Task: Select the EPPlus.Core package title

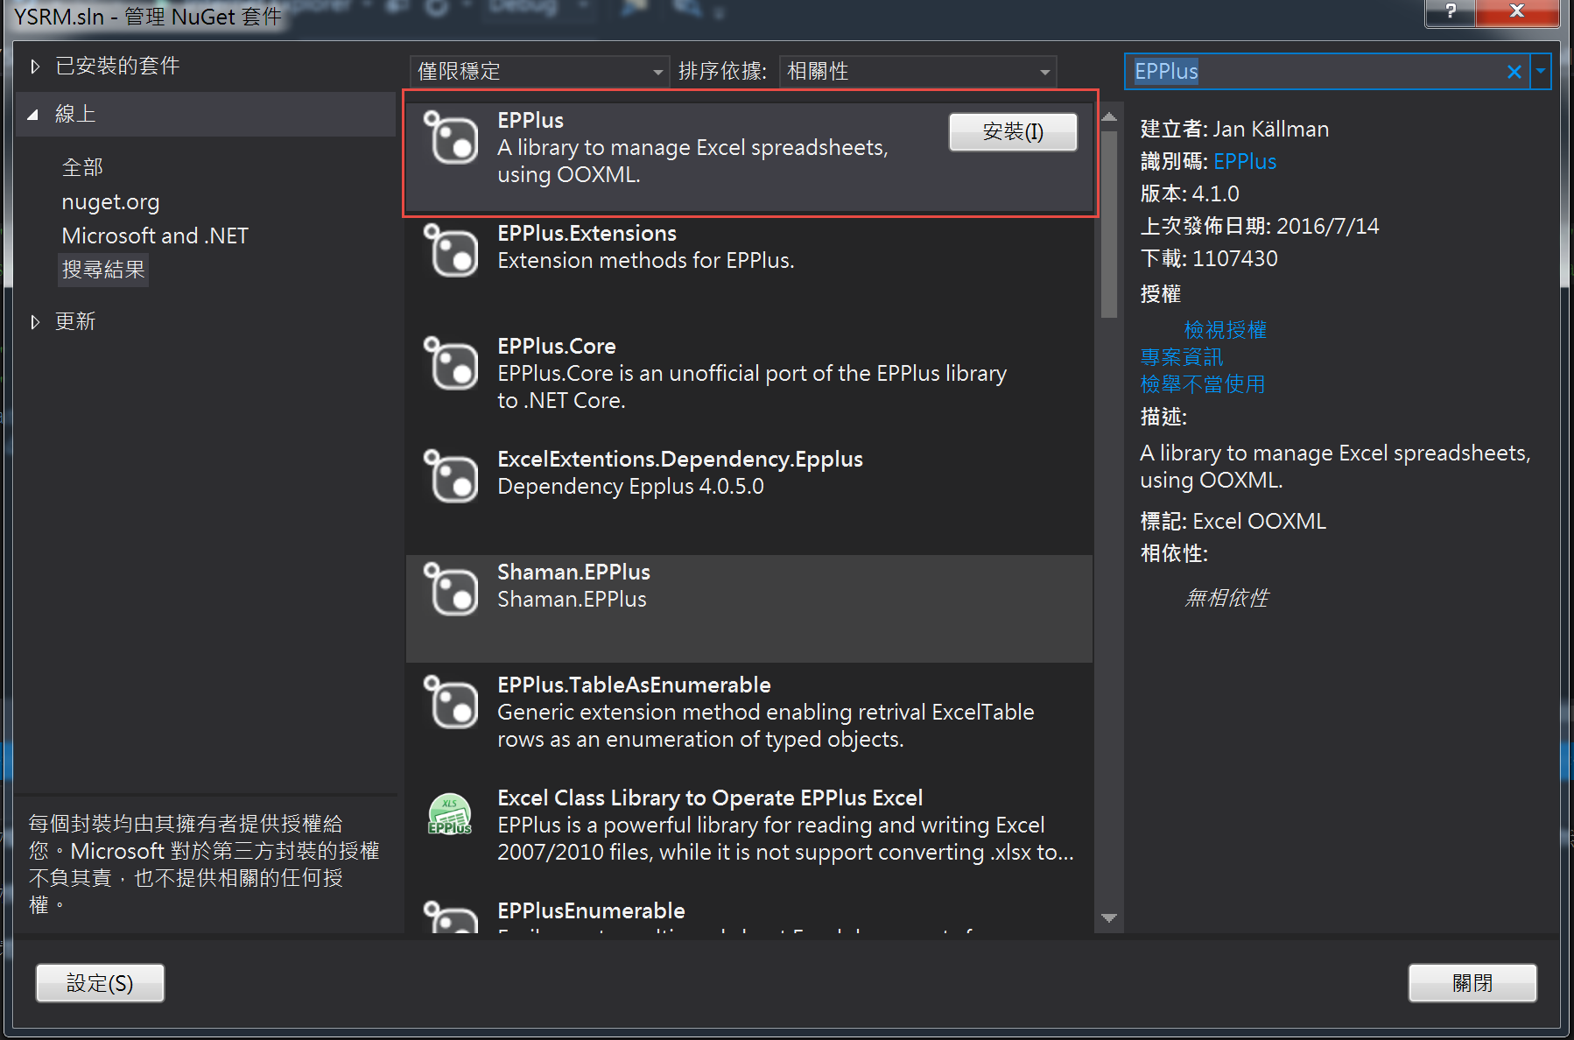Action: pos(557,347)
